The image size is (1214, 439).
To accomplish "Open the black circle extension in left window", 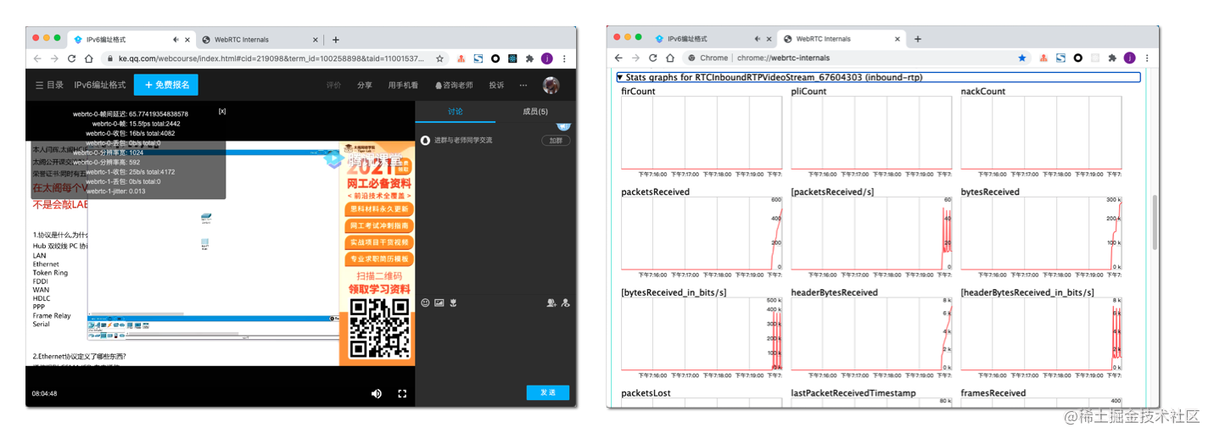I will pos(495,58).
